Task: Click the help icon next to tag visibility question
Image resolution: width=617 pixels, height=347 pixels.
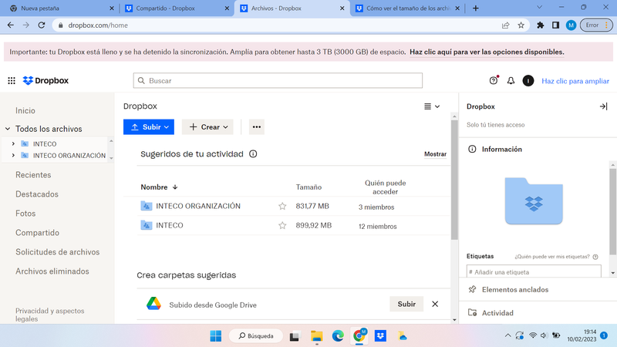Action: tap(595, 257)
